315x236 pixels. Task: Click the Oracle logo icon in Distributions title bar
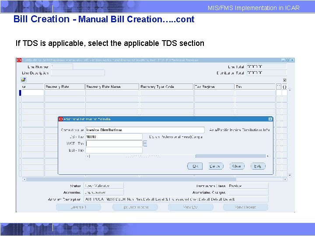point(19,60)
